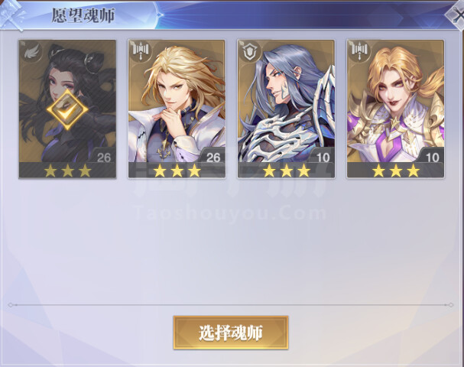
Task: Click level 26 badge on the dark-haired card
Action: pyautogui.click(x=103, y=158)
